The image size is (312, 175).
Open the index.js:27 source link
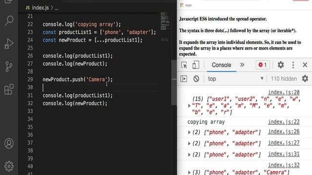284,142
